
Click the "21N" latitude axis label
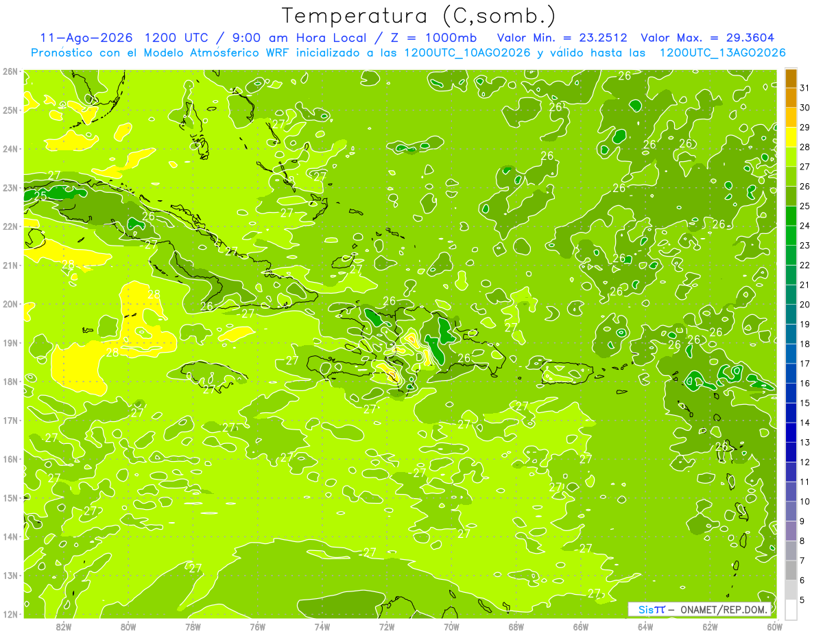tap(10, 265)
